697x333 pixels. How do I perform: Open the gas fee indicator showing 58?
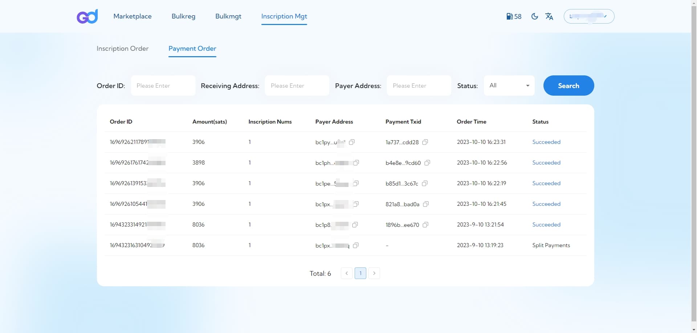click(514, 16)
